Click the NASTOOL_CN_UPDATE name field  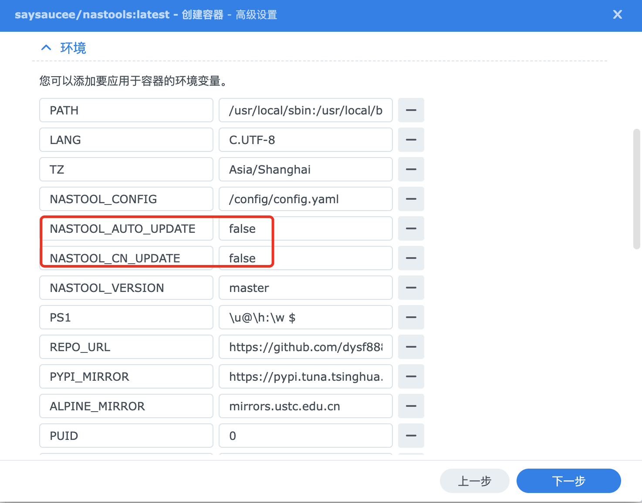(126, 258)
